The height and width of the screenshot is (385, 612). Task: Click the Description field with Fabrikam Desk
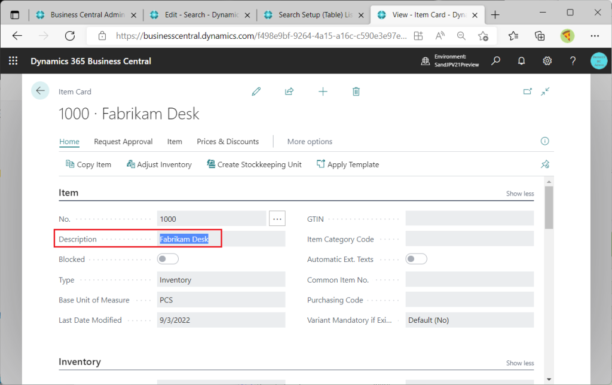click(x=221, y=239)
